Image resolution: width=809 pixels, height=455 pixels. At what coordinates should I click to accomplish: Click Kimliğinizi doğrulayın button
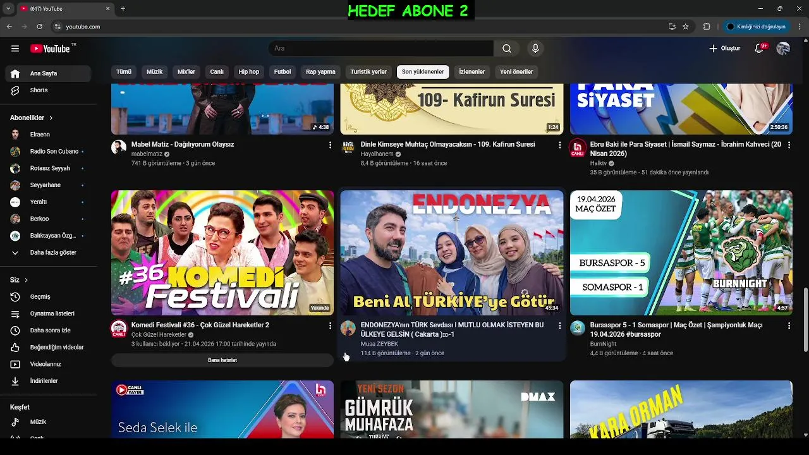coord(756,27)
